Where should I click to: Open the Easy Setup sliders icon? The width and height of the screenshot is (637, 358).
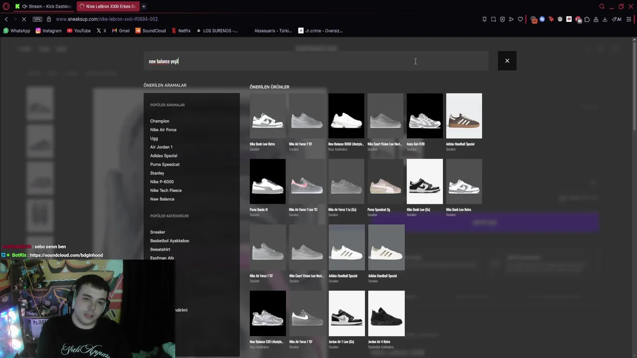(629, 19)
